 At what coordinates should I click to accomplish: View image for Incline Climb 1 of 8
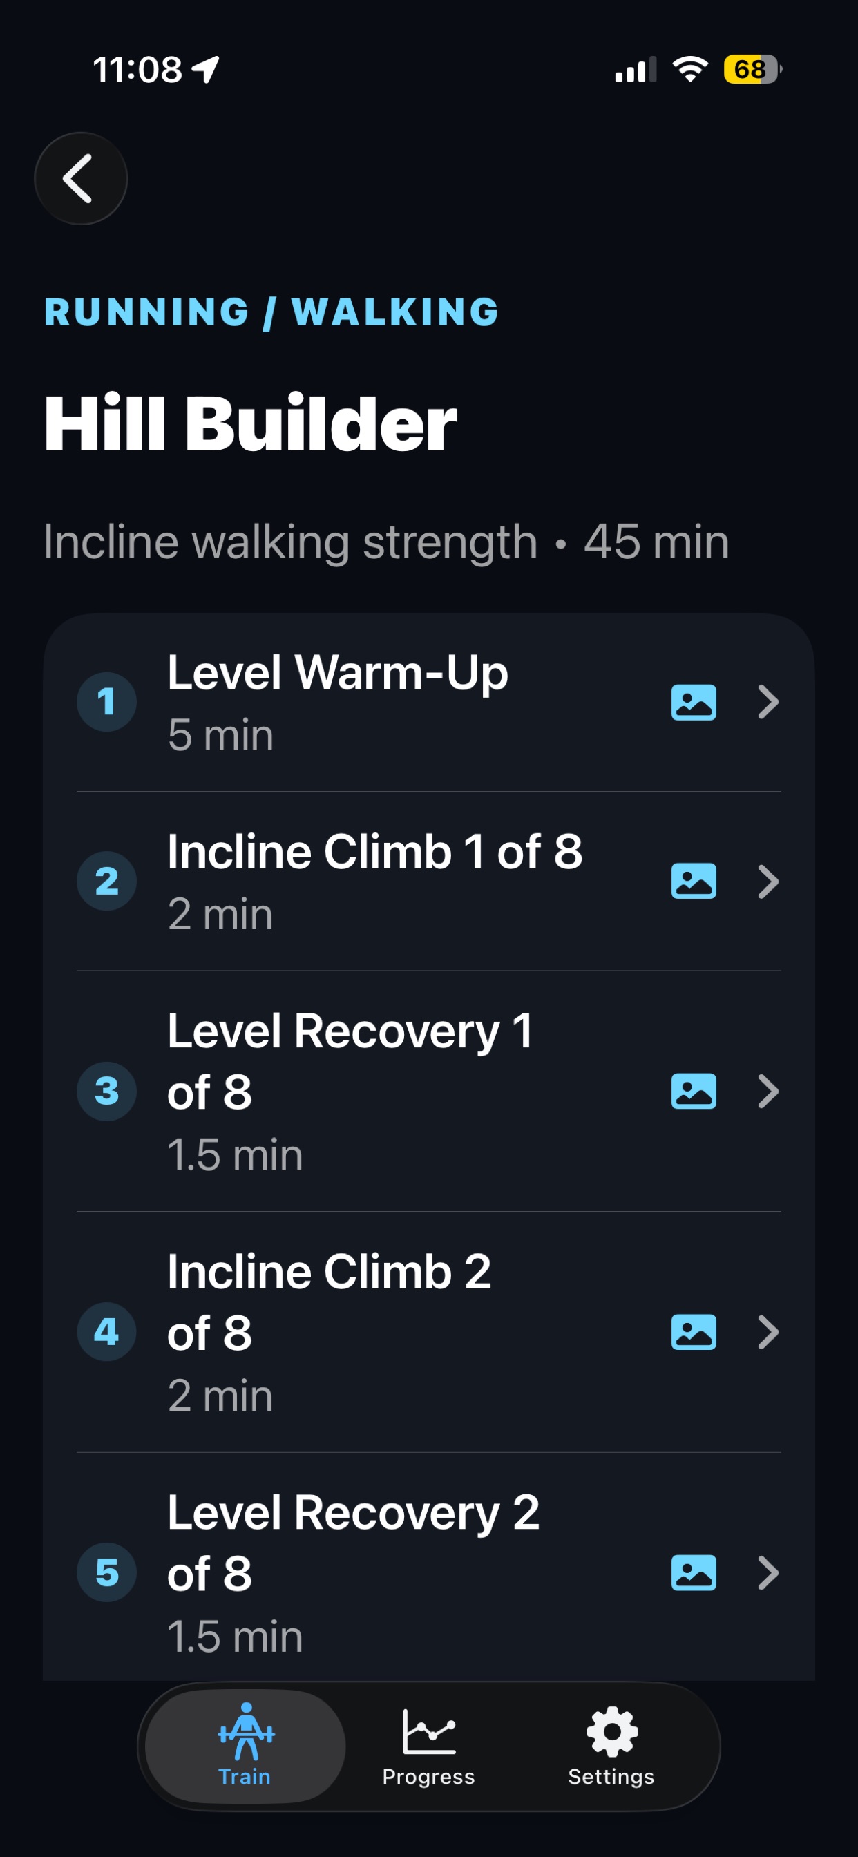click(x=694, y=881)
